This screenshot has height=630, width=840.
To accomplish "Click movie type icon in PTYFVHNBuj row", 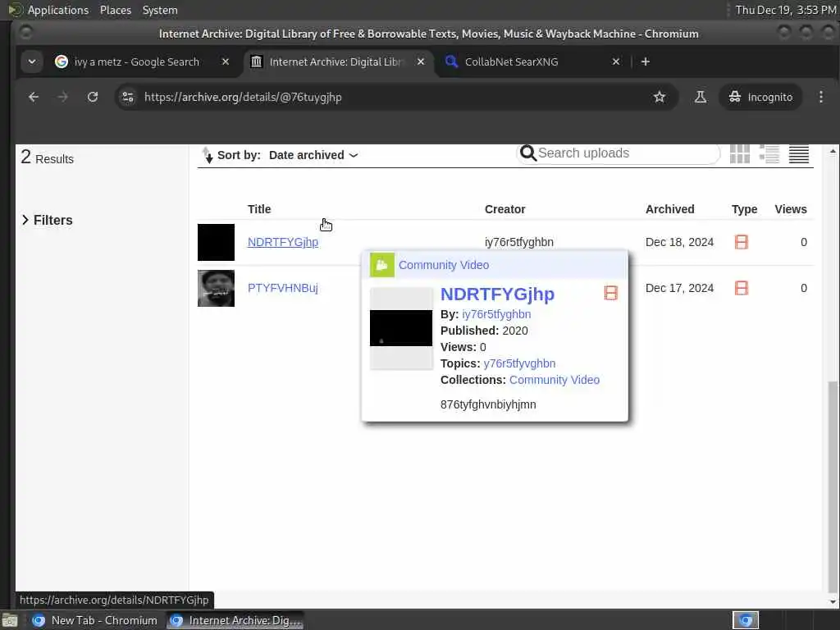I will 742,288.
